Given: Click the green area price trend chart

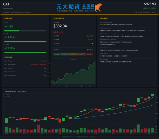Looking at the screenshot, I should coord(73,73).
